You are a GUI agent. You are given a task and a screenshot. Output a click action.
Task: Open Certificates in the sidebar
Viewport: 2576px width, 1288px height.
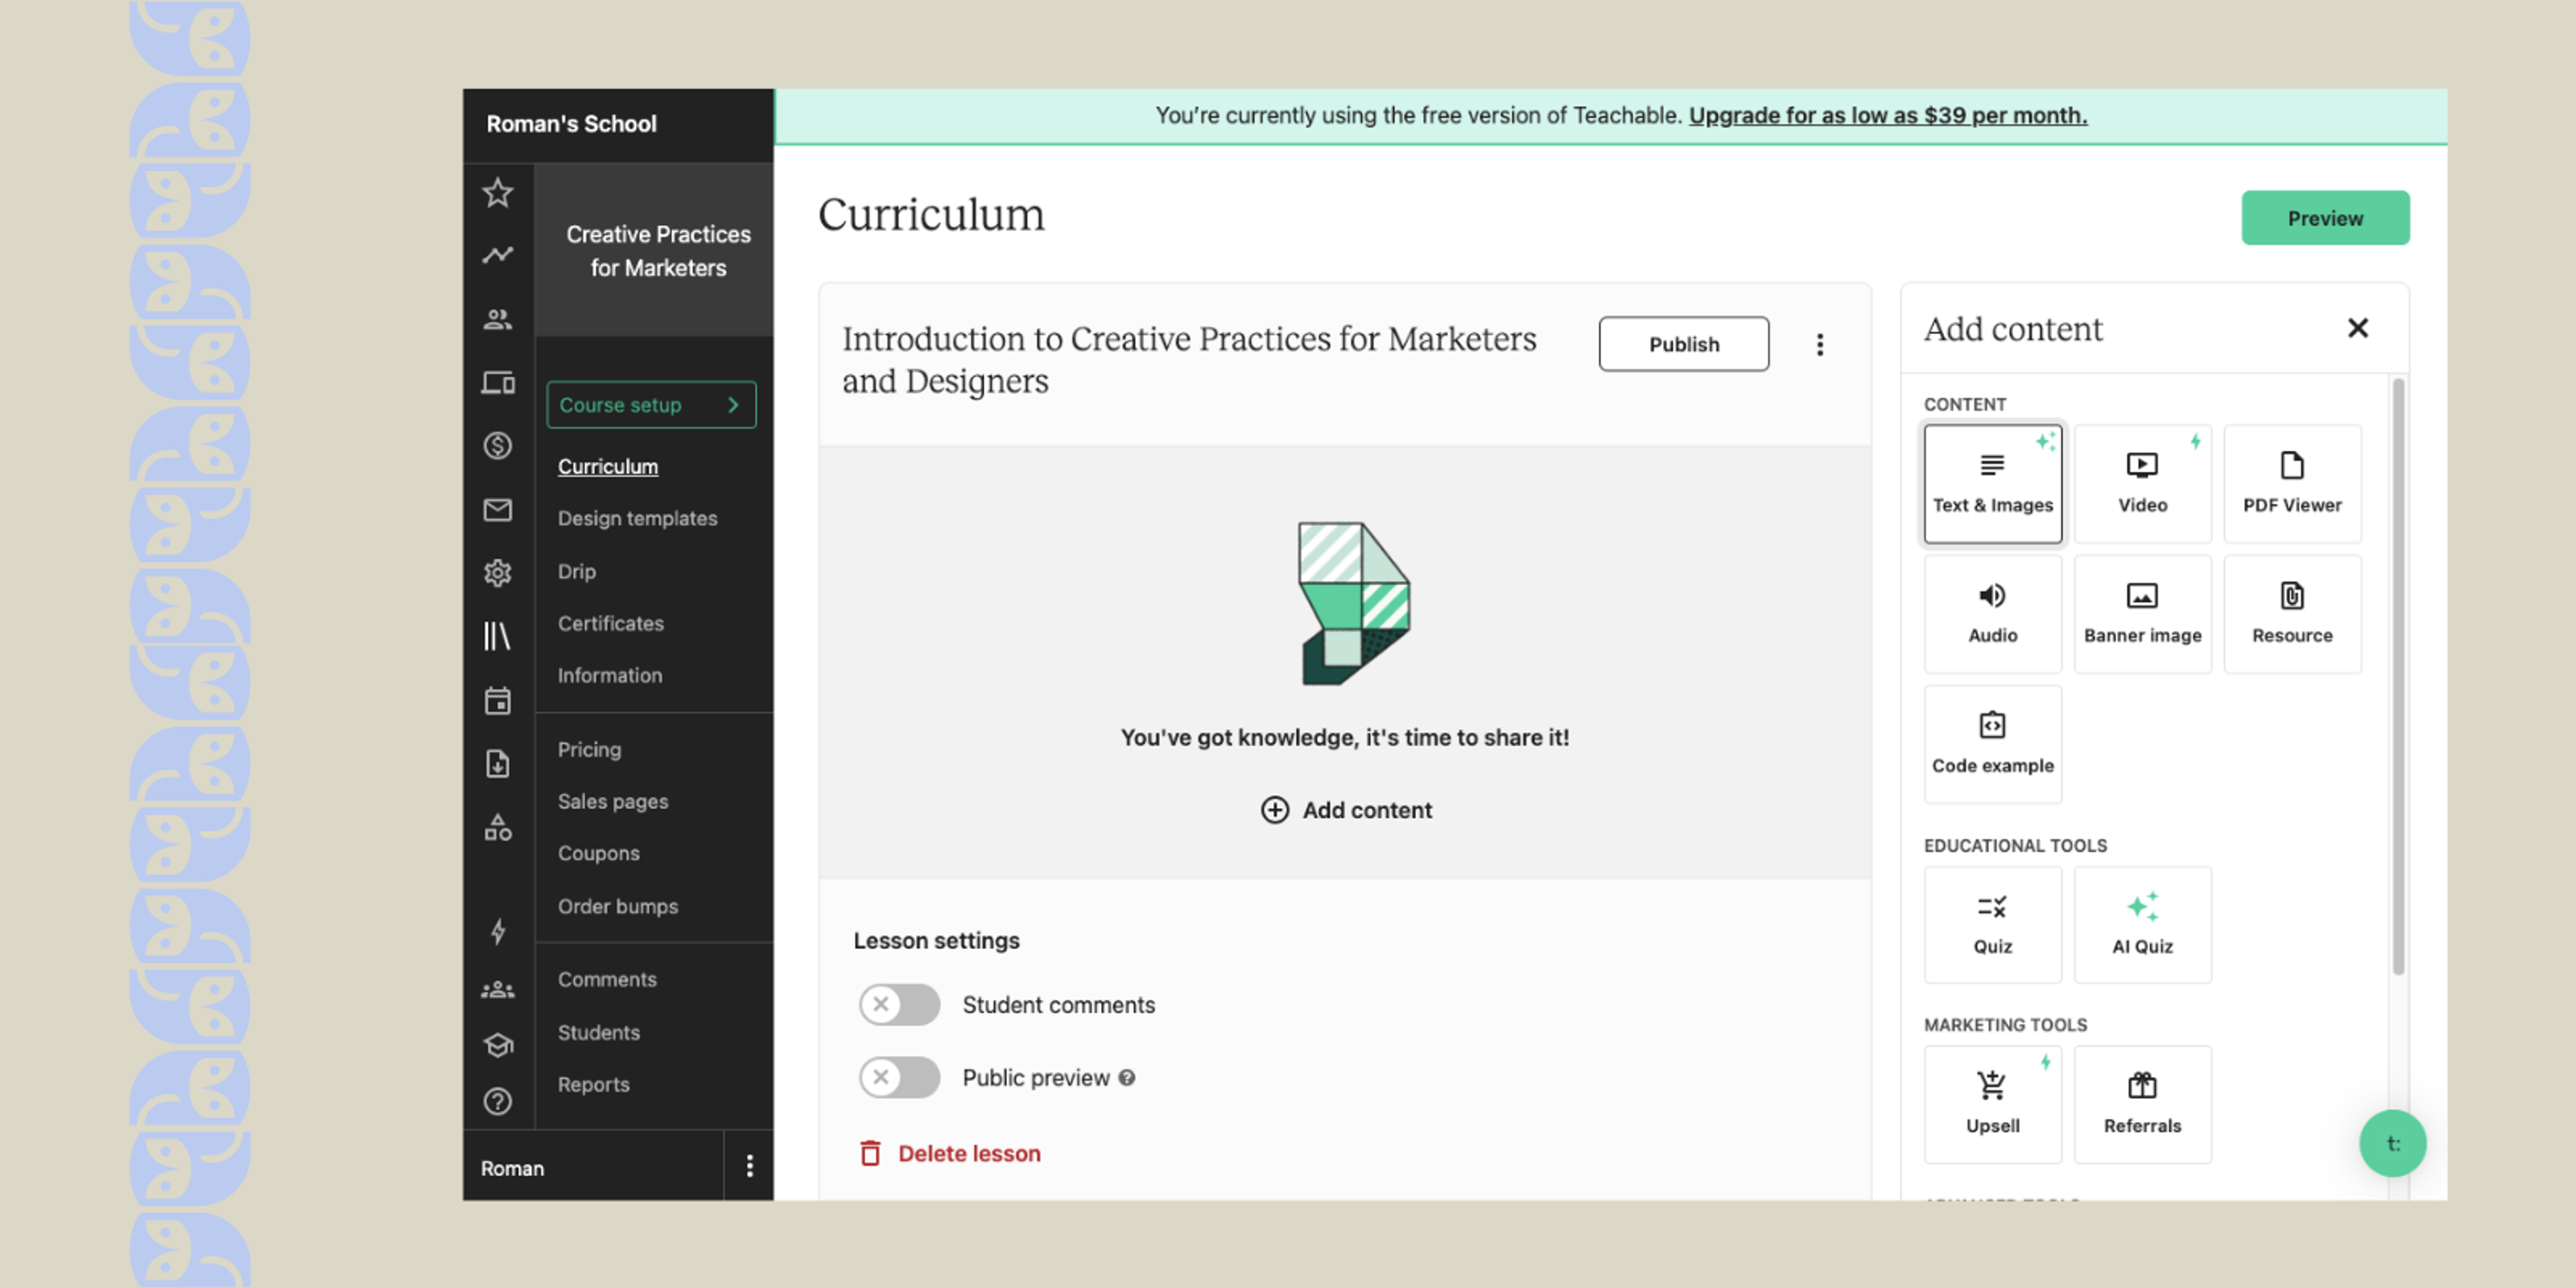click(610, 623)
